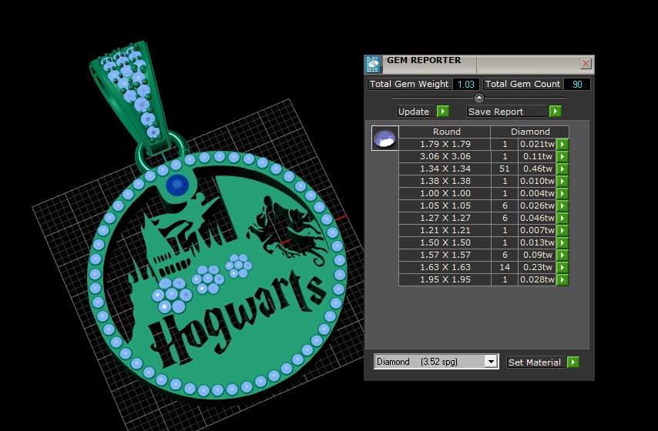Click the round gem thumbnail icon
The image size is (658, 431).
point(384,138)
